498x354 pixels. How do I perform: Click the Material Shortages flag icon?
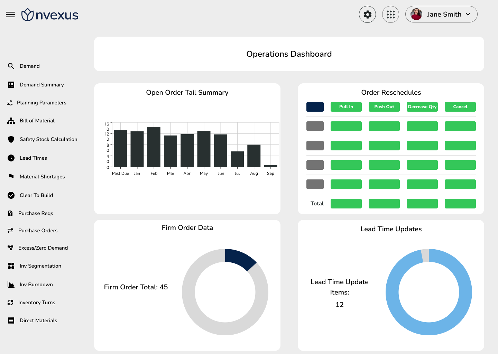pyautogui.click(x=11, y=177)
